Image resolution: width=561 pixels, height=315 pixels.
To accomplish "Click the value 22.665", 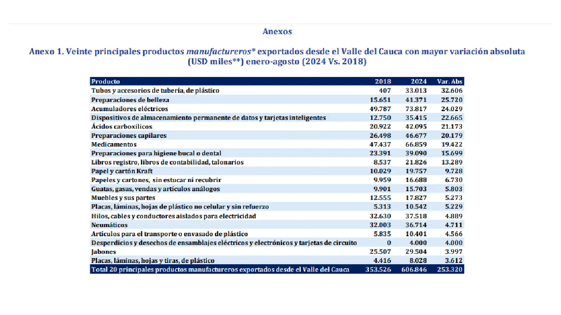I will [452, 118].
